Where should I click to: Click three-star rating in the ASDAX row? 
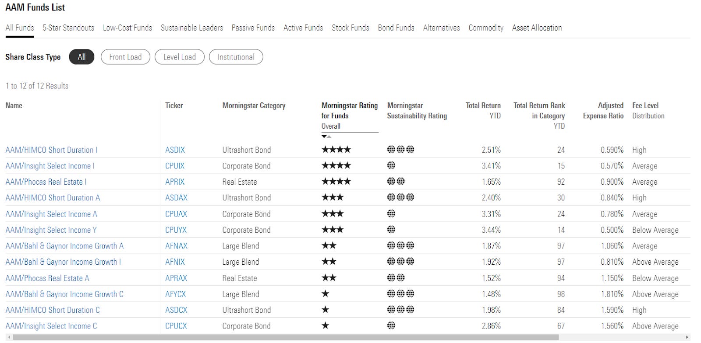333,197
